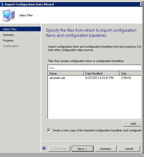Sort files by Name column header
Image resolution: width=144 pixels, height=157 pixels.
[66, 74]
